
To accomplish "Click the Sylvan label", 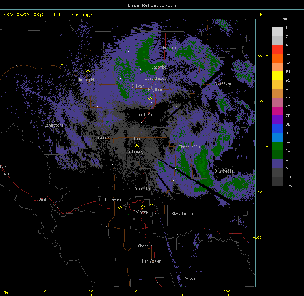I will tap(138, 86).
